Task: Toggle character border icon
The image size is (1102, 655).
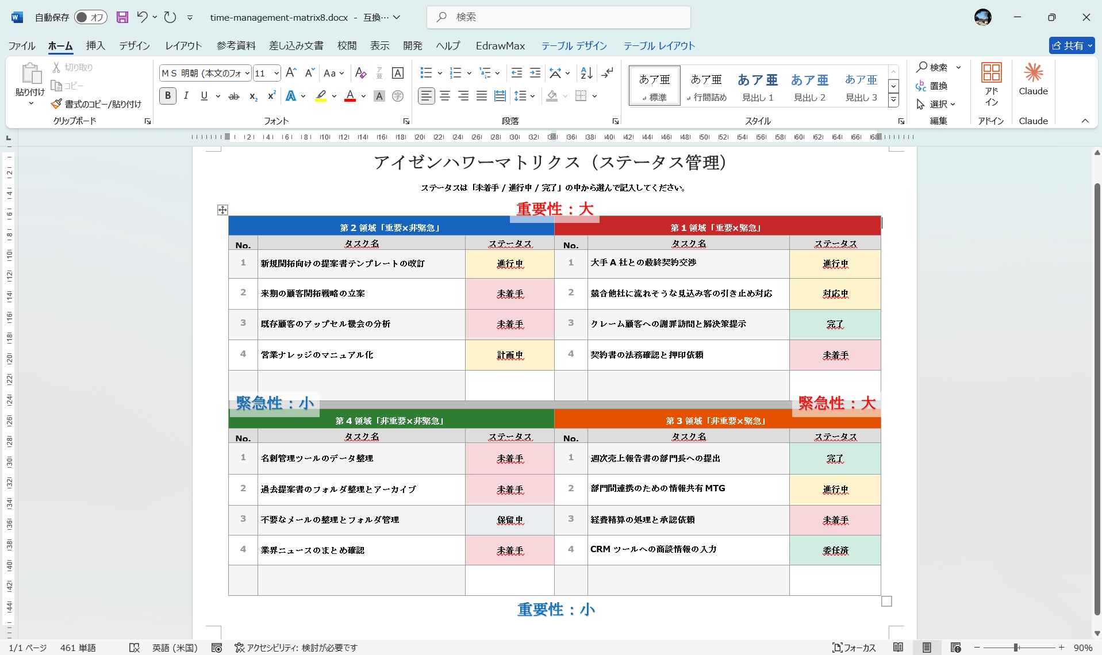Action: click(x=397, y=73)
